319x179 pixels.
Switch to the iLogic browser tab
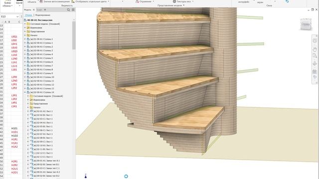click(39, 10)
